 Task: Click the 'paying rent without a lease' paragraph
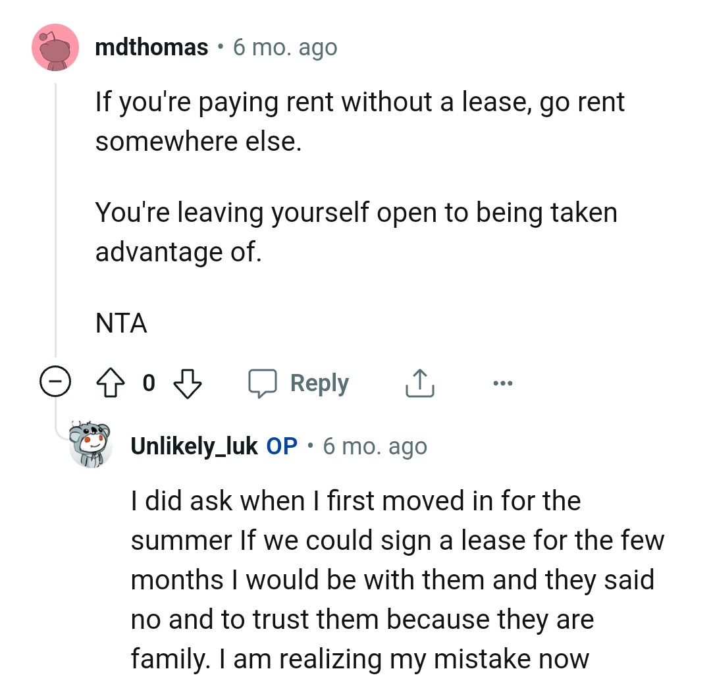[359, 122]
